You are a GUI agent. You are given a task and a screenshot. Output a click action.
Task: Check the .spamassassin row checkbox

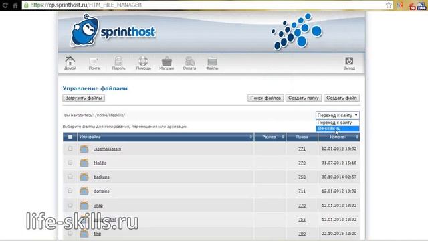70,149
